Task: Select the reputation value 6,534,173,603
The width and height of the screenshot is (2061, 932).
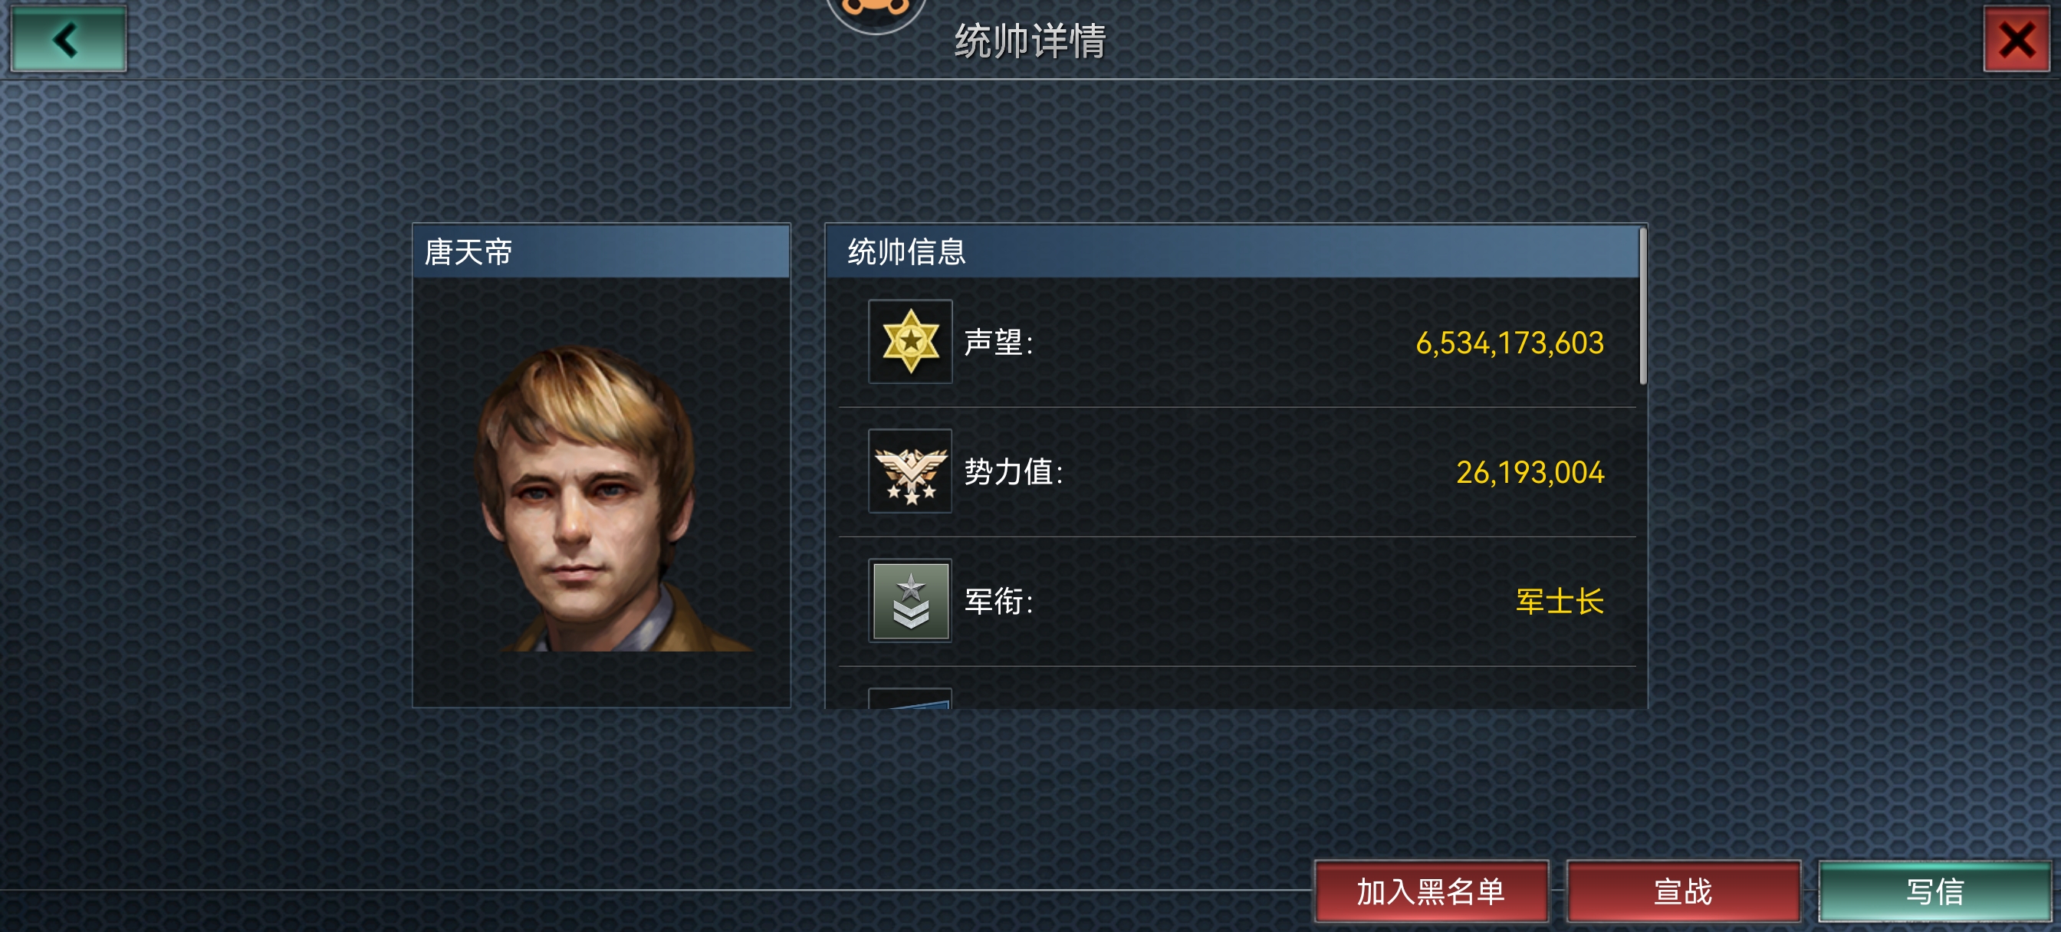Action: [1510, 343]
